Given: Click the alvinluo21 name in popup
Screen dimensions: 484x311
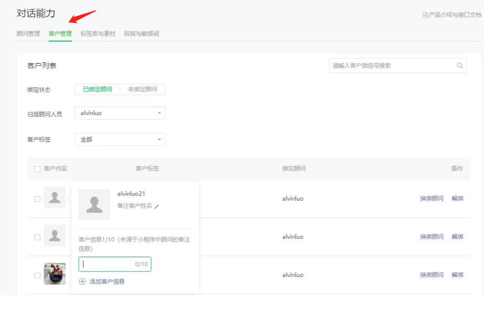Looking at the screenshot, I should pyautogui.click(x=131, y=194).
